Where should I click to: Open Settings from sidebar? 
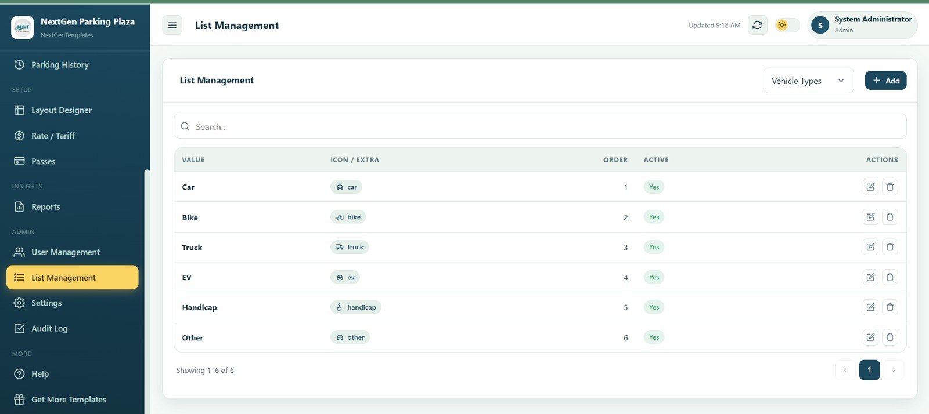coord(73,303)
